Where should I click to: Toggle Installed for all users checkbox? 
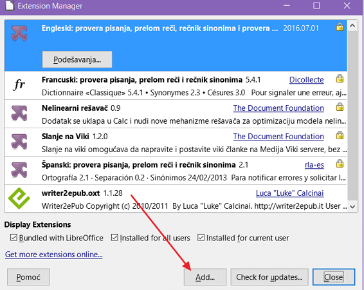114,238
